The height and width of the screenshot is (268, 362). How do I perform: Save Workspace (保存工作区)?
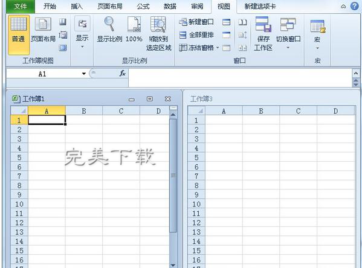click(x=263, y=34)
